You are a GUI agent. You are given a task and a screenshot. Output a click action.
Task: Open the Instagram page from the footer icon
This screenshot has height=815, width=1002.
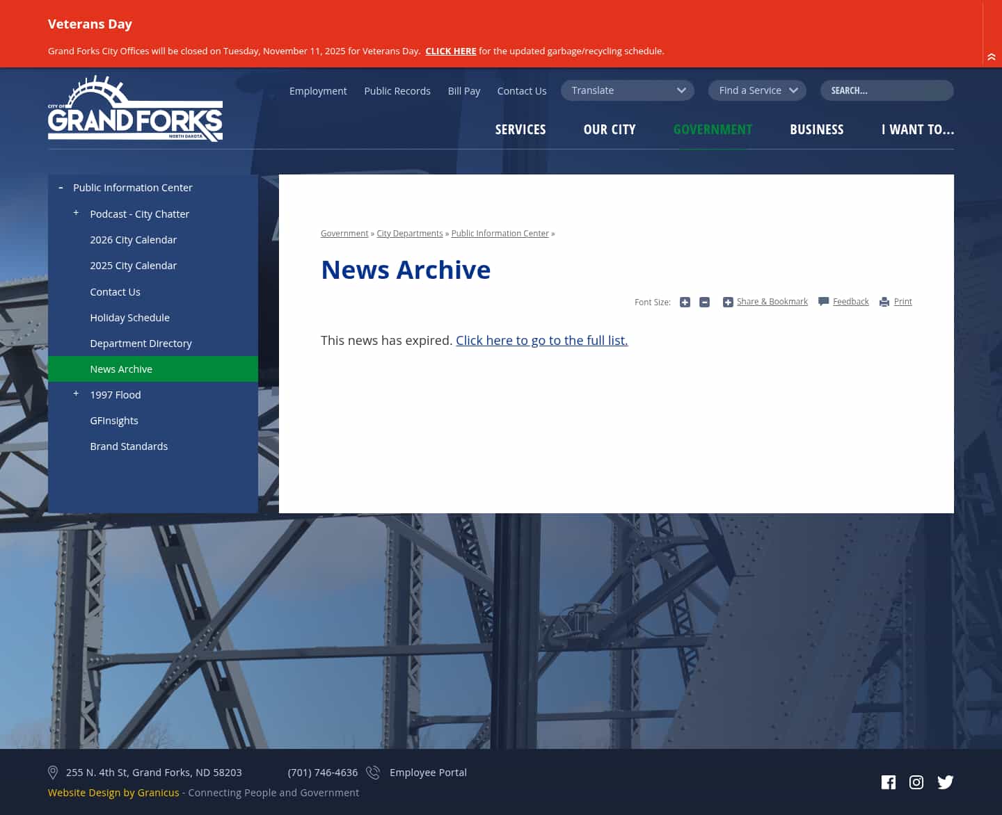pos(916,782)
